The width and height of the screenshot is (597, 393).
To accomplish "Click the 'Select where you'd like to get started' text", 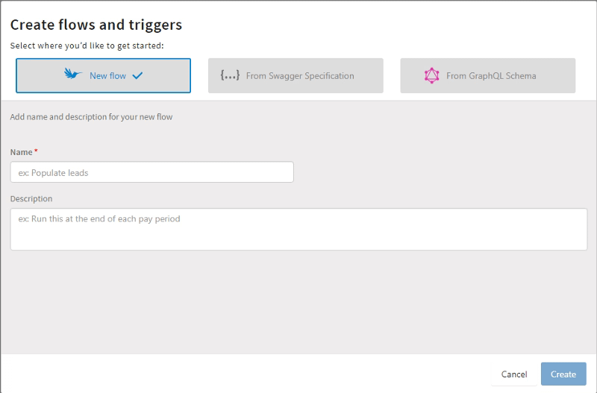I will (x=87, y=45).
